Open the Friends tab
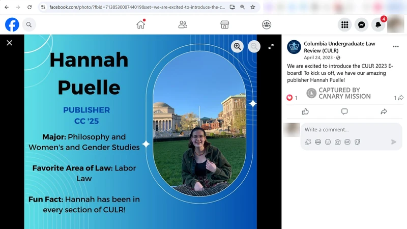 click(183, 24)
